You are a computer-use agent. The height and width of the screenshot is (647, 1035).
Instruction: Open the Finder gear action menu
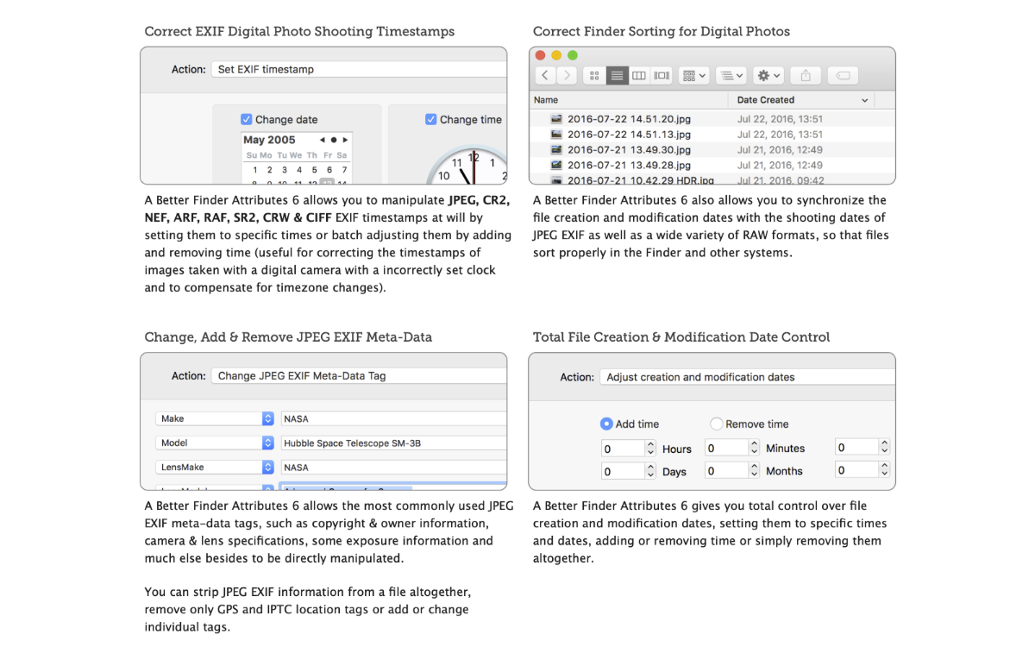(768, 76)
